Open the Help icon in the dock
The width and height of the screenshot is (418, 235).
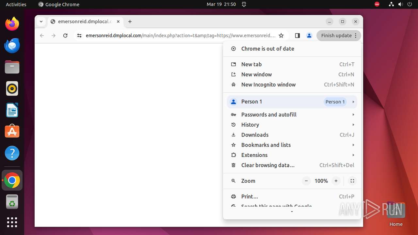click(x=12, y=153)
